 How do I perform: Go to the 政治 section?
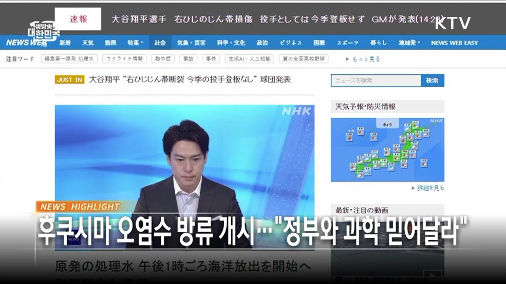263,43
